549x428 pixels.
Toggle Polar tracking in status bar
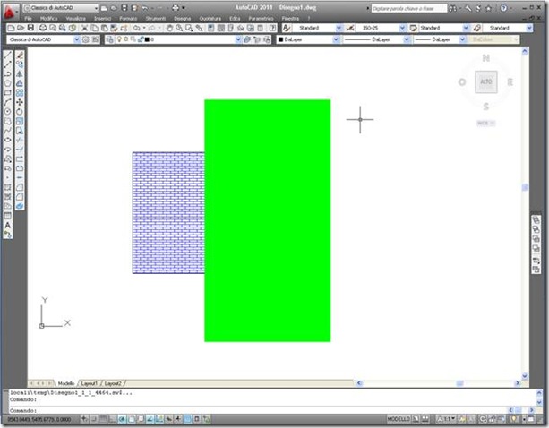122,418
